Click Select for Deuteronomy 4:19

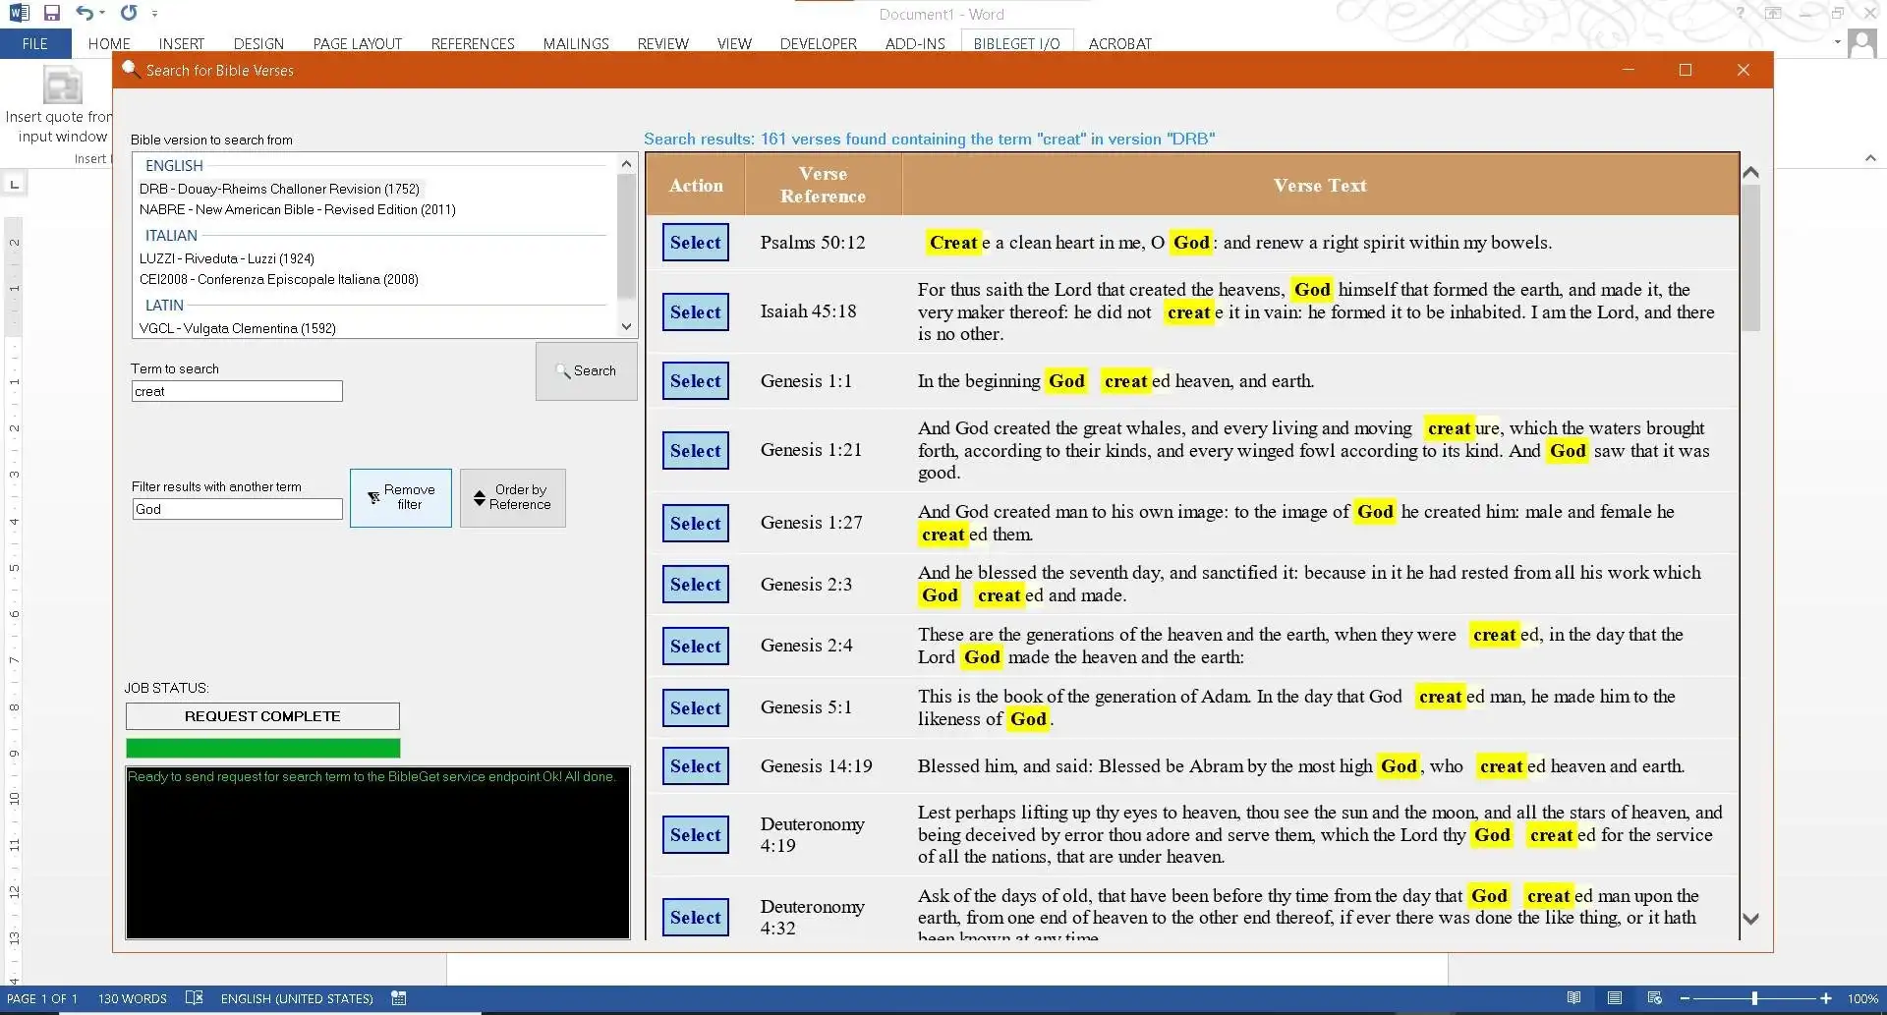click(695, 835)
